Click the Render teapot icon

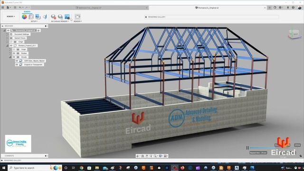pyautogui.click(x=77, y=17)
